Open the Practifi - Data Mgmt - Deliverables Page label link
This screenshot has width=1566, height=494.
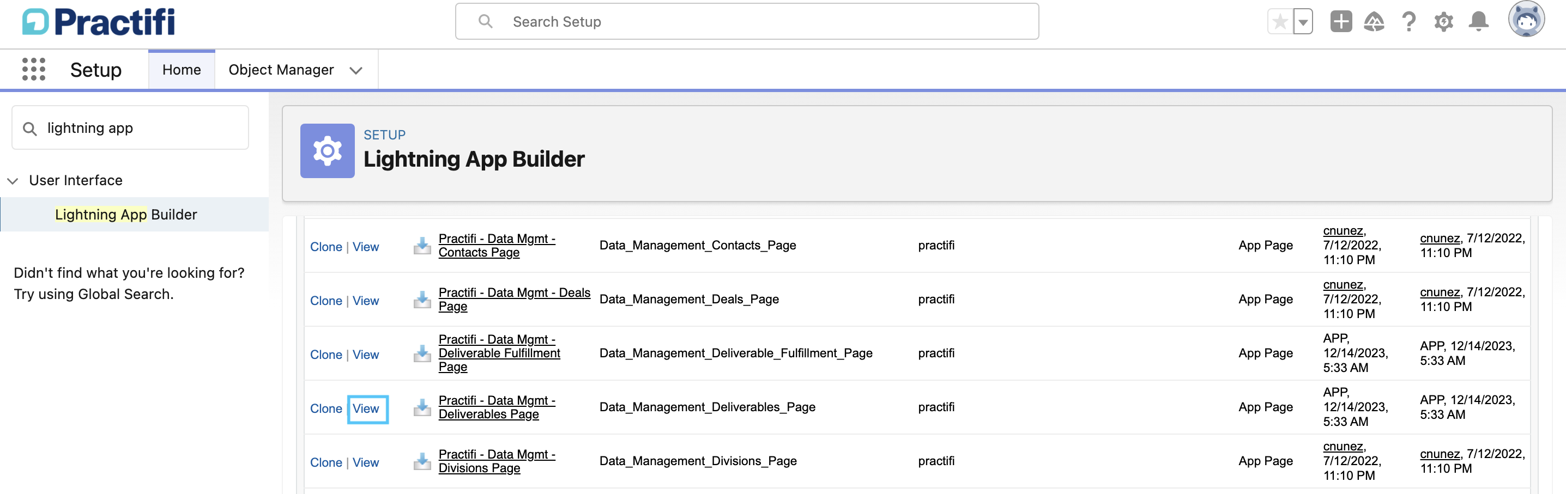coord(497,407)
